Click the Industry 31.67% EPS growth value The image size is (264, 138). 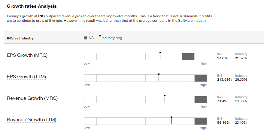pyautogui.click(x=241, y=58)
